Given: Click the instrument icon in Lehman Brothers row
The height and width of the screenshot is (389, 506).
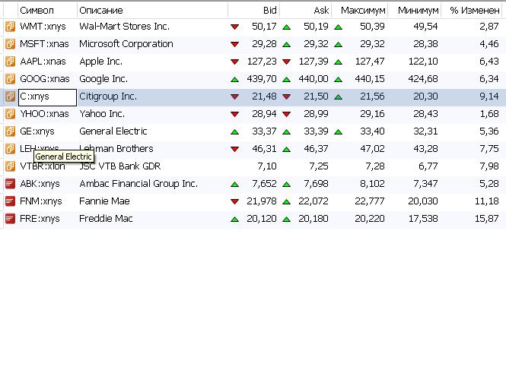Looking at the screenshot, I should (10, 149).
